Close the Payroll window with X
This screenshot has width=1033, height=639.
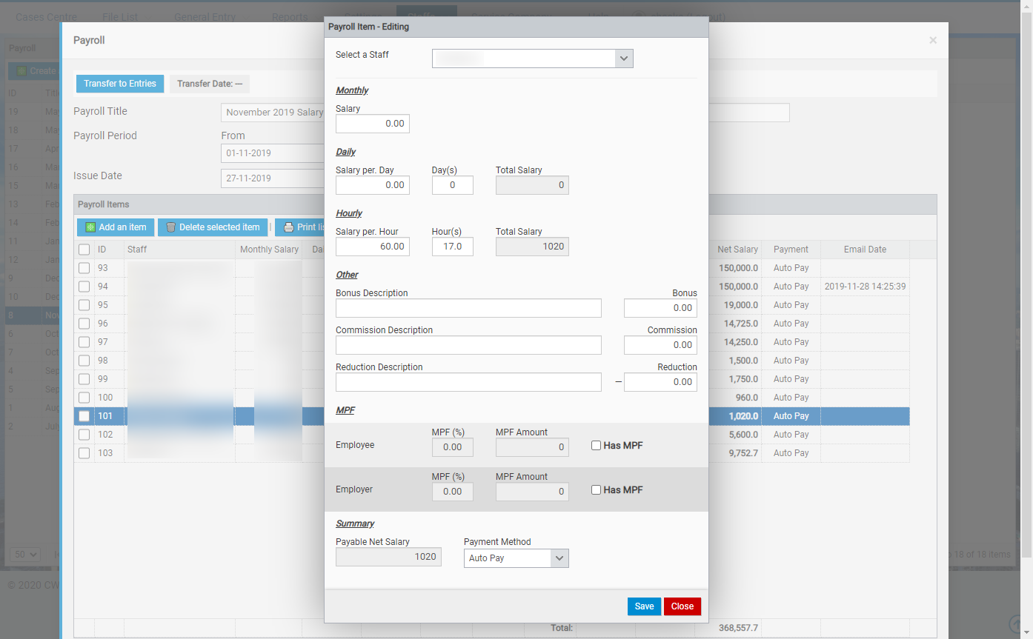coord(933,41)
